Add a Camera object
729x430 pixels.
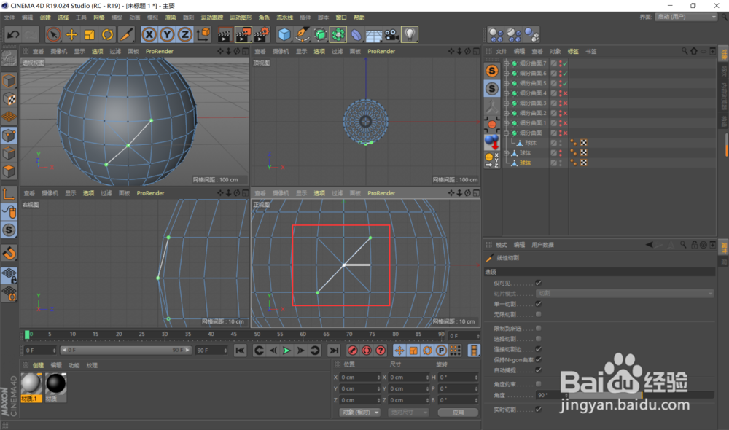click(392, 34)
